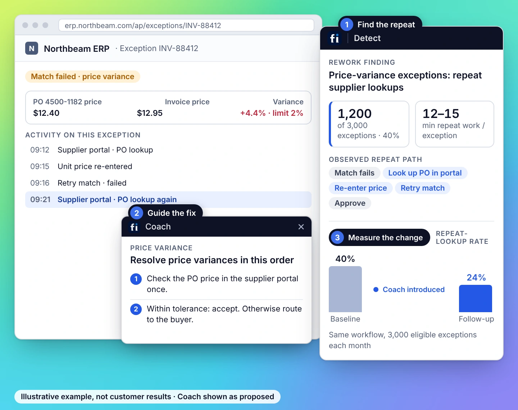Click the 'Detect' label in the panel header

tap(367, 38)
